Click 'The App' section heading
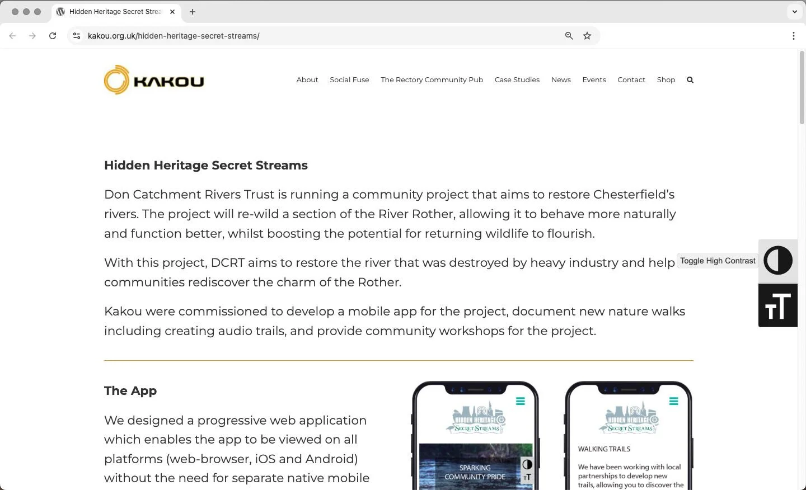The image size is (806, 490). click(130, 391)
